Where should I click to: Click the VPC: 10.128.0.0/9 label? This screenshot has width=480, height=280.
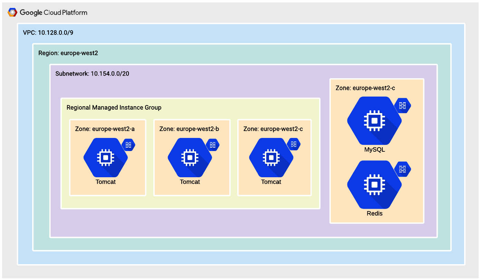[48, 33]
